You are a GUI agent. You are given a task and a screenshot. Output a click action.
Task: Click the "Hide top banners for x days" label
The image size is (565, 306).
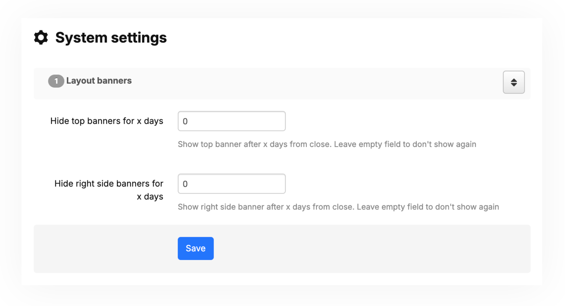[x=106, y=121]
